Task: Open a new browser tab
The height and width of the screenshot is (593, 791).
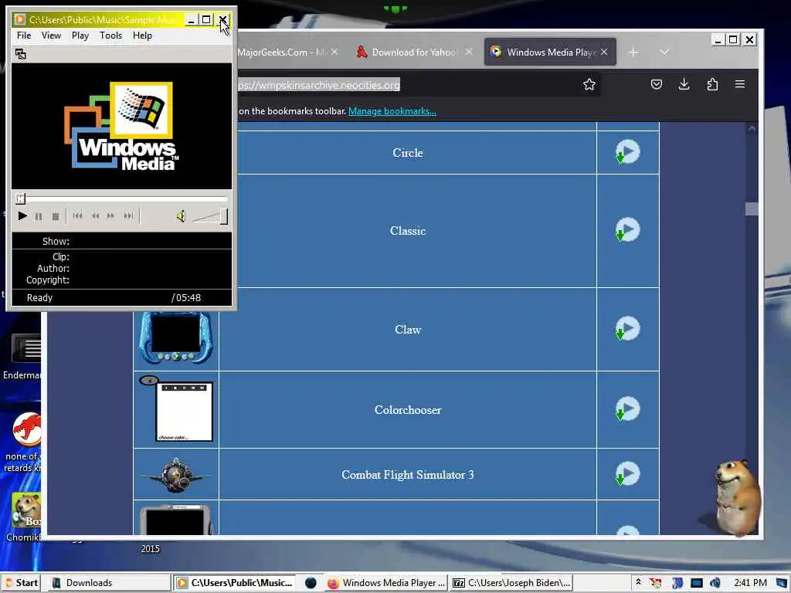Action: (633, 52)
